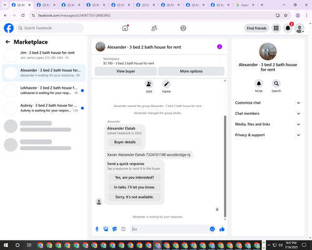Click the voice clip microphone icon
The width and height of the screenshot is (312, 250).
click(97, 229)
